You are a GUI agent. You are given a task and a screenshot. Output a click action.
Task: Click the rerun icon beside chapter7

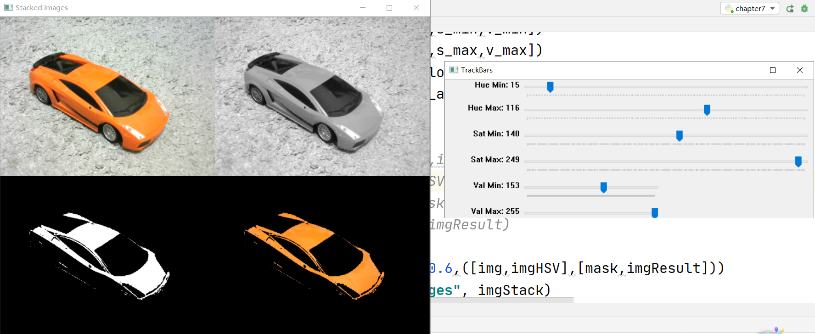790,8
